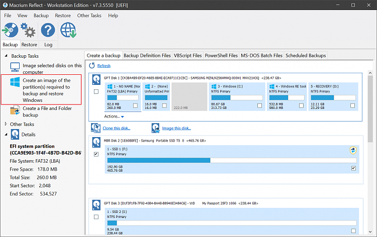Open the Backup Definition Files tab
377x237 pixels.
click(x=147, y=55)
